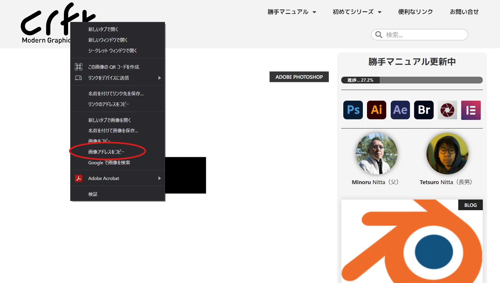500x283 pixels.
Task: Click the 進捗 27.2% progress bar
Action: (412, 80)
